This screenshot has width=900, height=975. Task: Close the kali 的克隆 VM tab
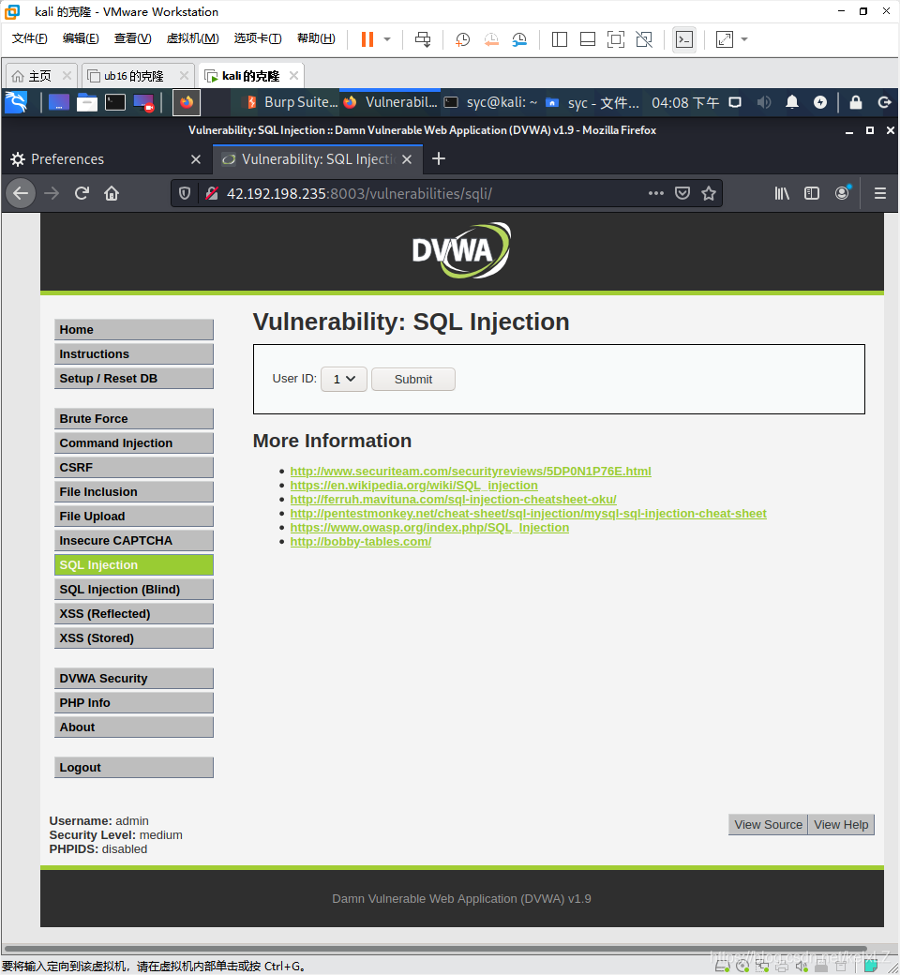(x=293, y=75)
